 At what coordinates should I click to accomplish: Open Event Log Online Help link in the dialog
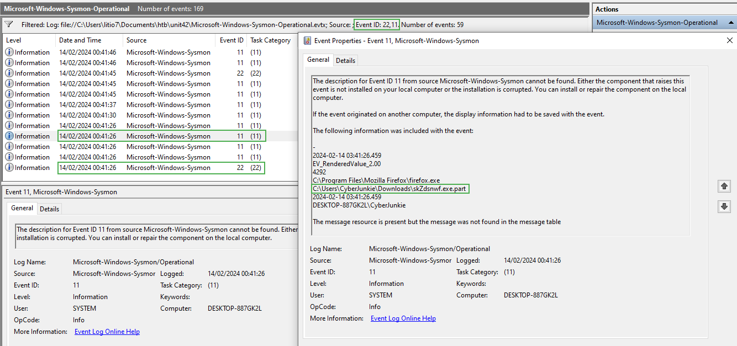[x=403, y=318]
